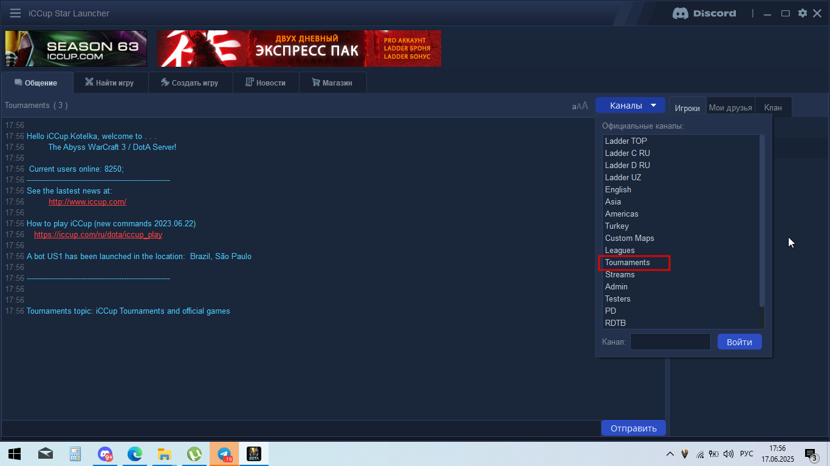Open File Explorer from taskbar
830x466 pixels.
(164, 454)
